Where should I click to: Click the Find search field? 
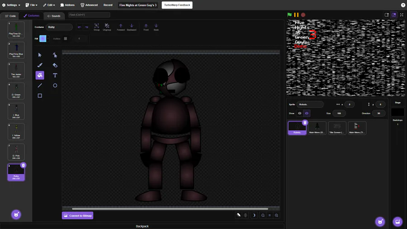[x=89, y=15]
